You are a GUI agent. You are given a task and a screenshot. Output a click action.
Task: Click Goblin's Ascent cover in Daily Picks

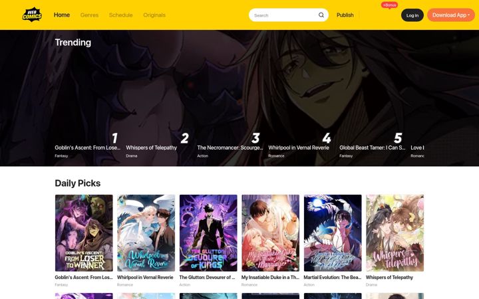tap(84, 233)
